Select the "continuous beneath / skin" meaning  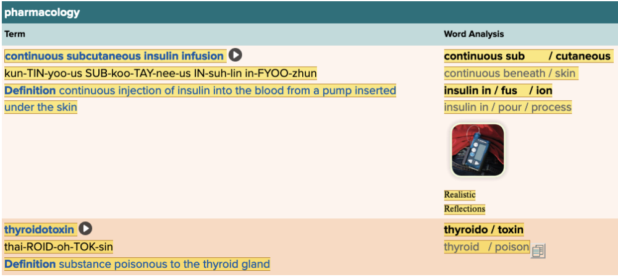pos(510,74)
